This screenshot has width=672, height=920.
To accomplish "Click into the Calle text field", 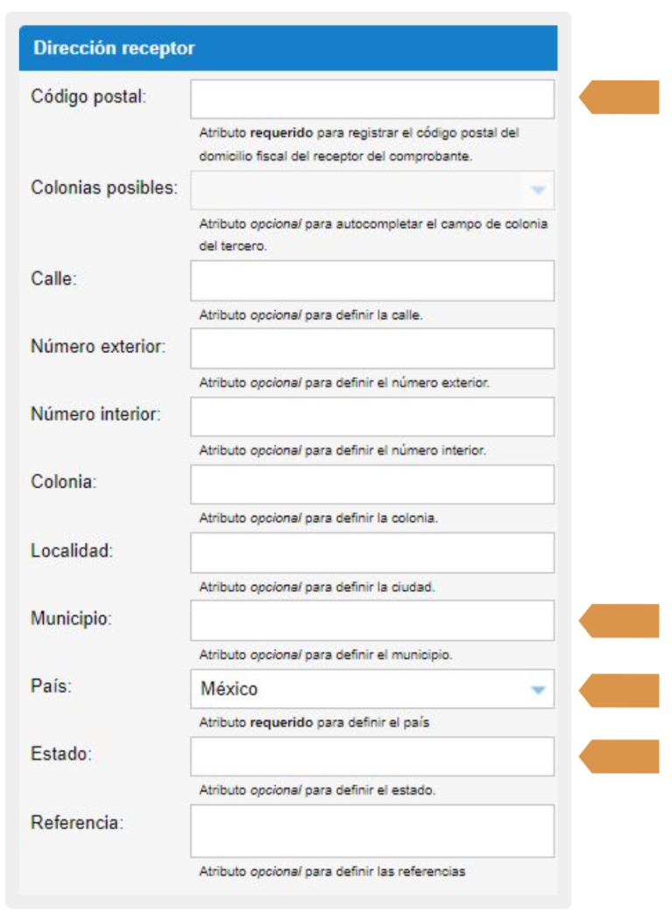I will point(372,280).
